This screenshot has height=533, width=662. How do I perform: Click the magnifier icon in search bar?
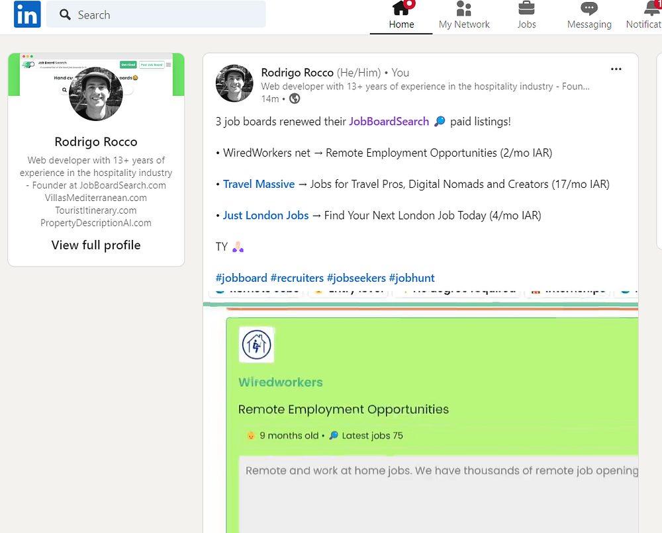65,15
